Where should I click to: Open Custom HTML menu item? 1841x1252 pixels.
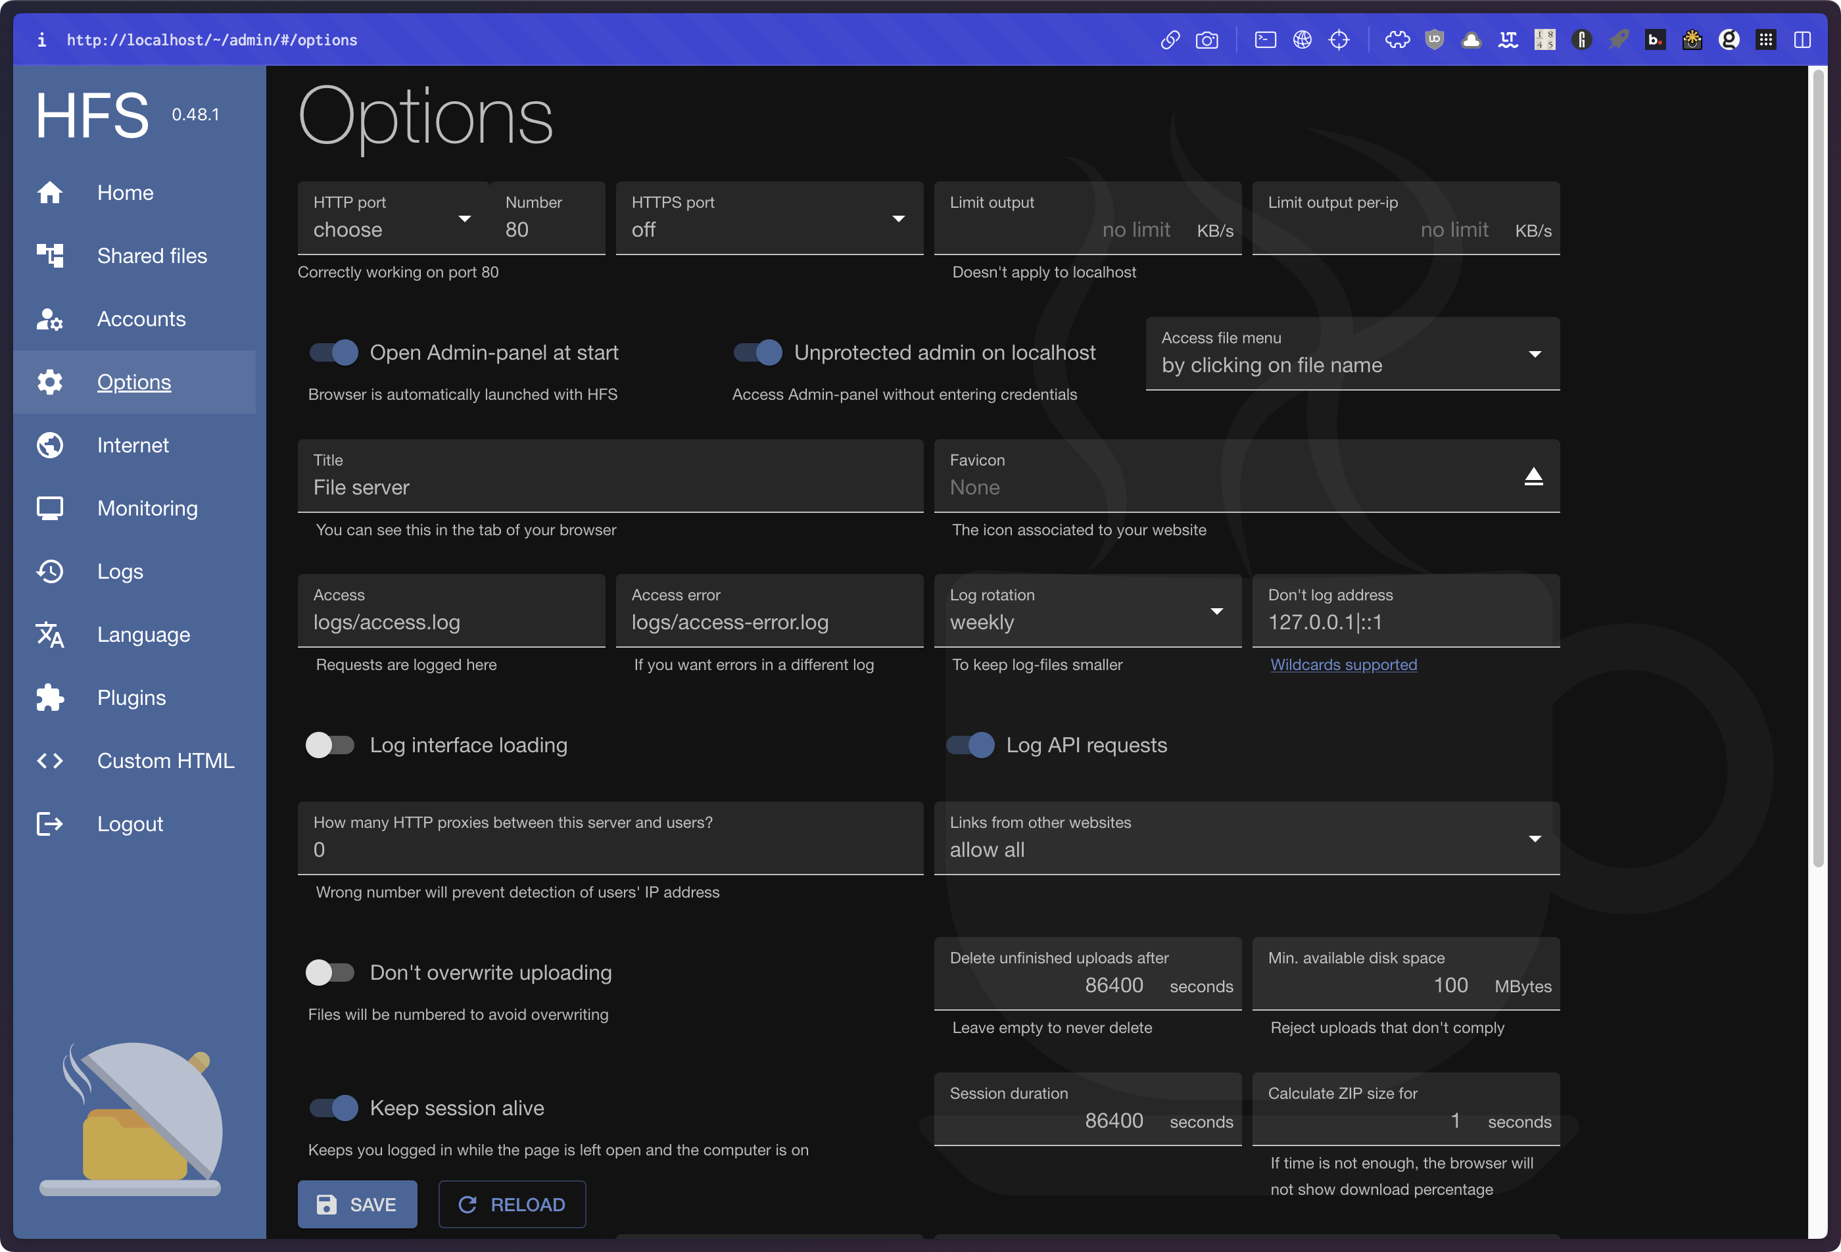(165, 761)
